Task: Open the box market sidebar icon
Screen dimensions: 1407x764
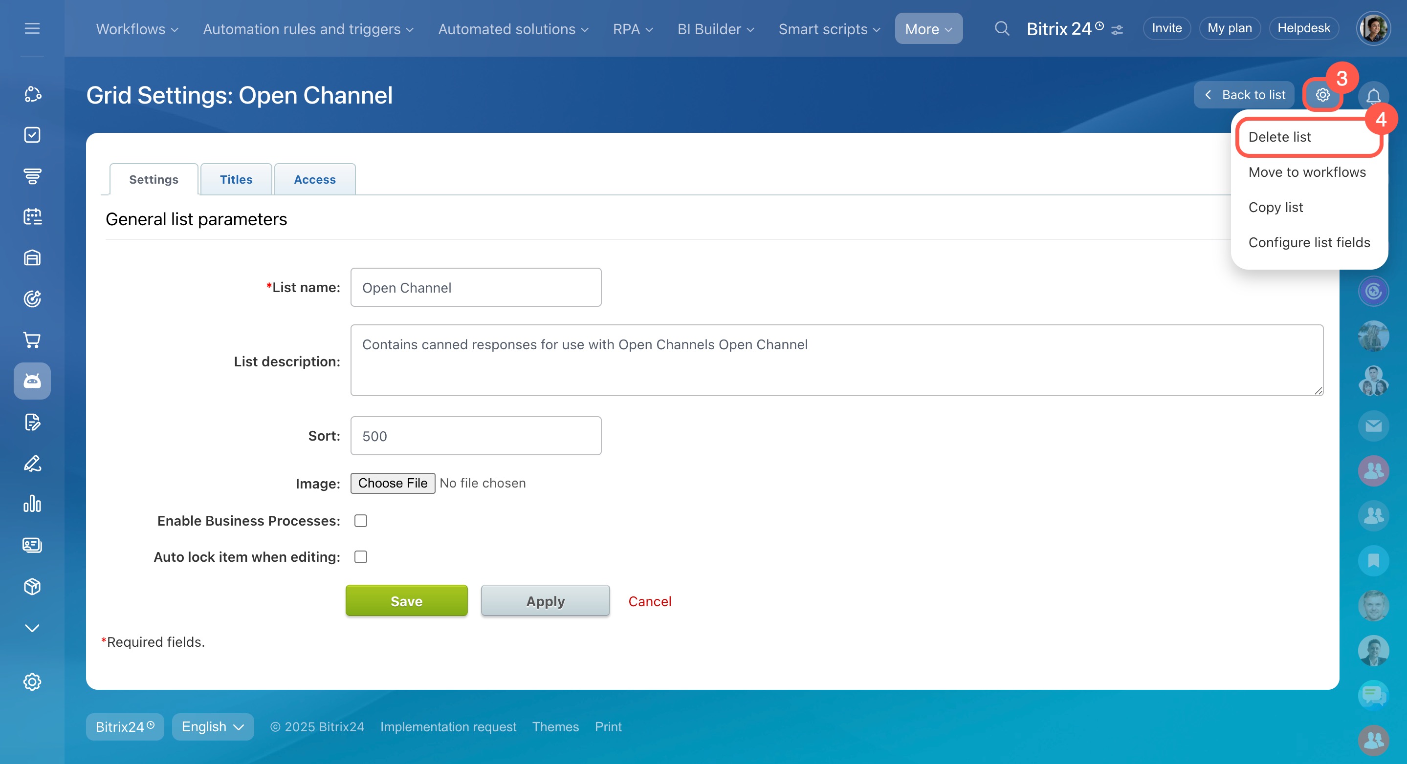Action: (x=32, y=586)
